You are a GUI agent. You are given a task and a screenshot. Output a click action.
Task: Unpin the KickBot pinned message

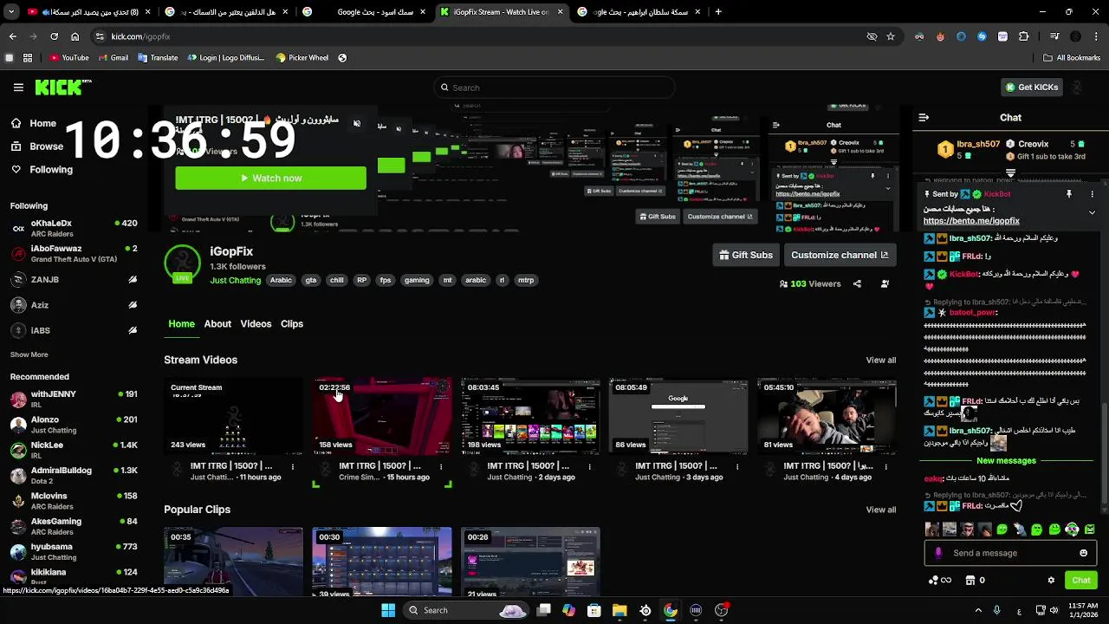1069,194
